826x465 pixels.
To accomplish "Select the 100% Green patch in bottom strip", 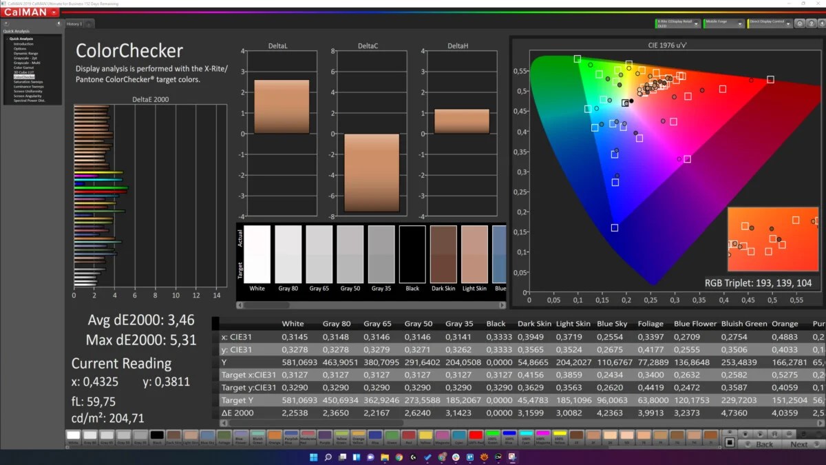I will 492,437.
